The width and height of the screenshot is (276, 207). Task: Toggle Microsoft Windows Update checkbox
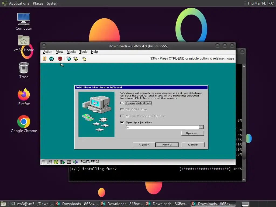(122, 116)
